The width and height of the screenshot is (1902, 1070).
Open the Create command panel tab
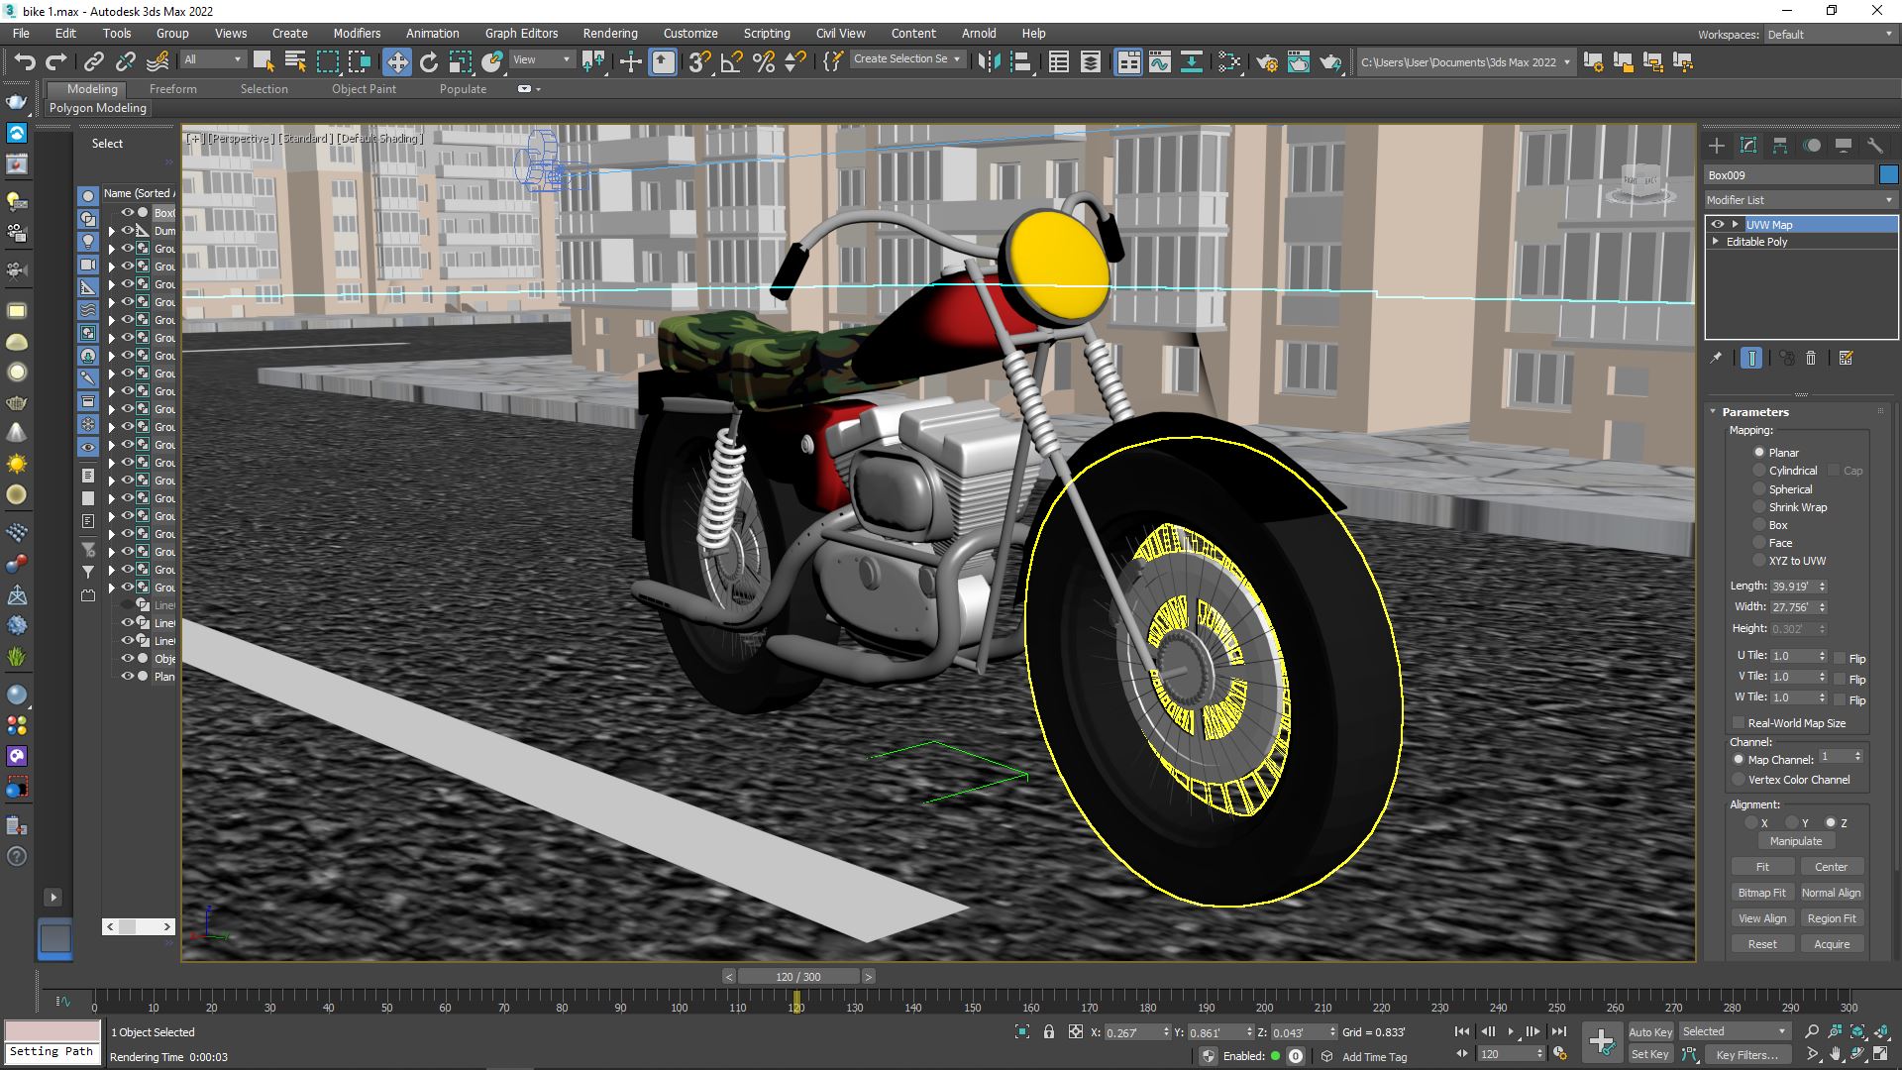coord(1717,146)
